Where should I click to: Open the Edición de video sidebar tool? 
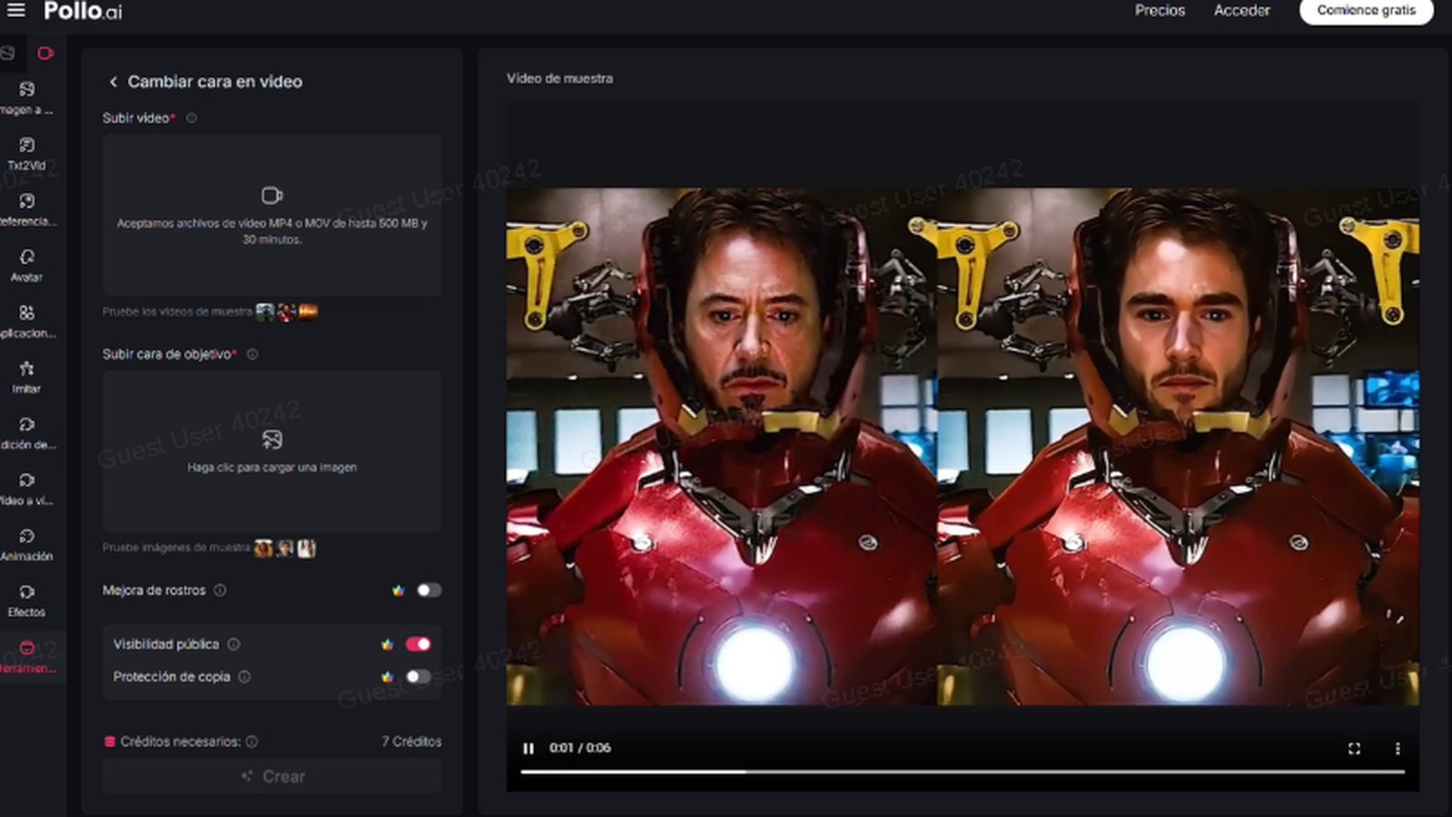[26, 433]
